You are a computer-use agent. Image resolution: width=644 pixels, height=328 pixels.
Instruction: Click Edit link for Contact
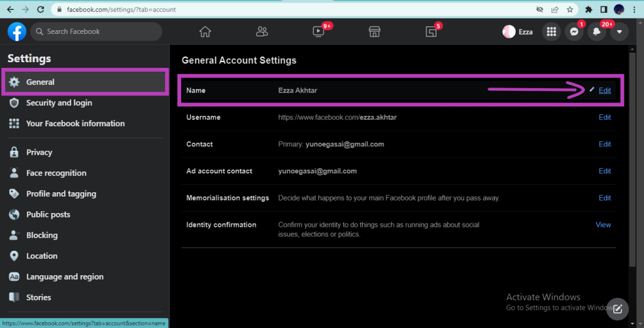[x=604, y=144]
